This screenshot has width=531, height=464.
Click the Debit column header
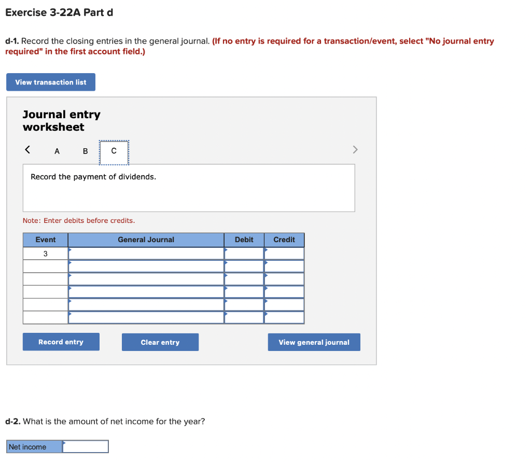[x=243, y=240]
